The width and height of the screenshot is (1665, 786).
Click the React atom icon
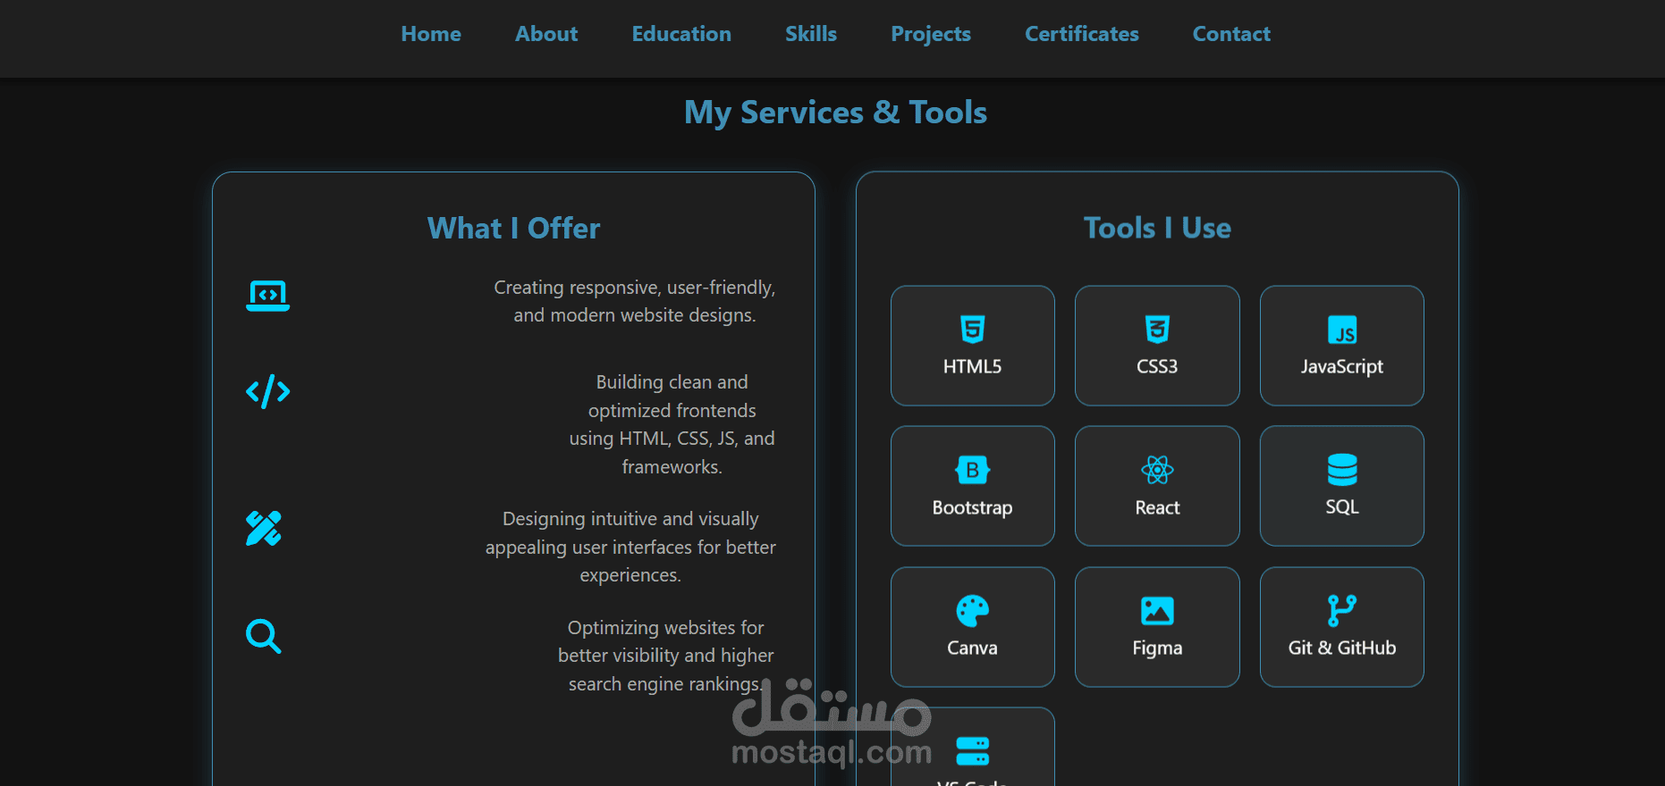point(1157,470)
